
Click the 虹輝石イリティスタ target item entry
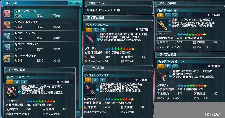tap(103, 10)
